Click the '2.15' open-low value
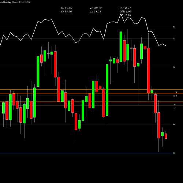183x183 pixels. (128, 15)
